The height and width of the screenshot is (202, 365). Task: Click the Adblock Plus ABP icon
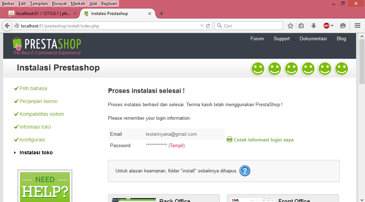(x=327, y=26)
